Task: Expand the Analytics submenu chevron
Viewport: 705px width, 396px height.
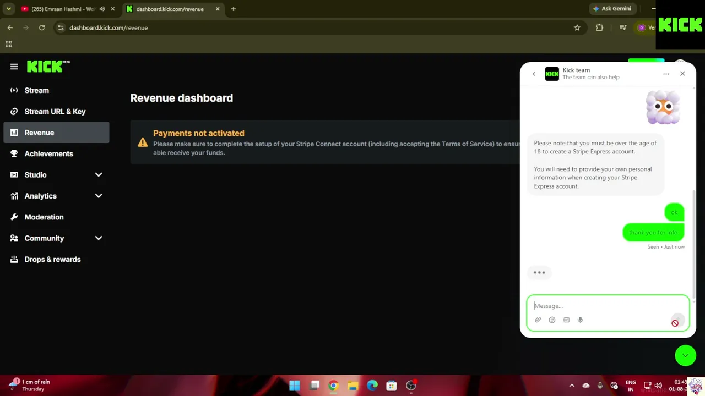Action: click(x=99, y=196)
